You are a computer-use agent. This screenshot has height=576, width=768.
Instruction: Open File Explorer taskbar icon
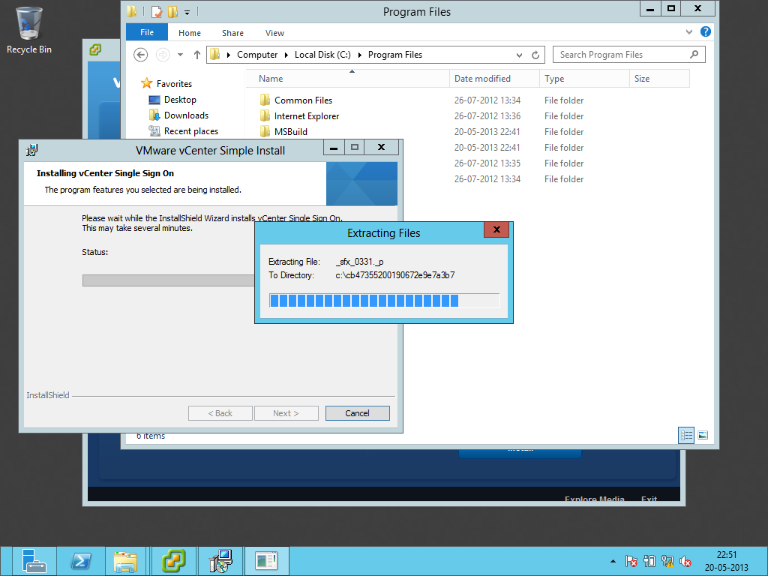coord(125,560)
